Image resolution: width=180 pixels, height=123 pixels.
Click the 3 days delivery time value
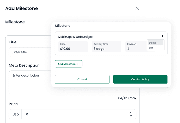(x=99, y=49)
